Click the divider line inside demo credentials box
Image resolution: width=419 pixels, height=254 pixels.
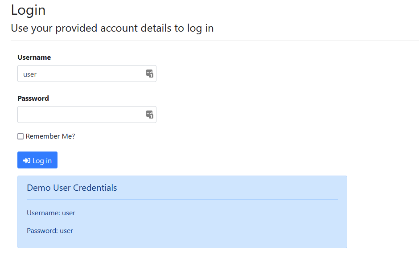point(182,199)
